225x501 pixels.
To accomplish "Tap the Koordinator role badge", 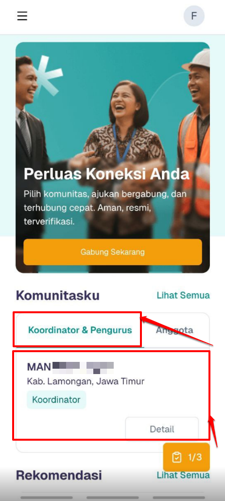I will pos(56,399).
